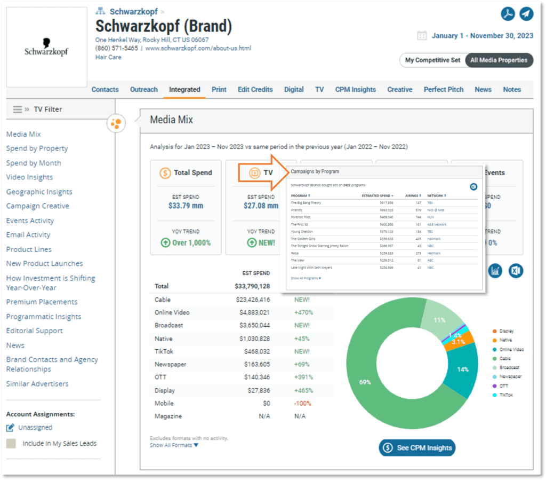Click the dollar icon on Total Spend card
The width and height of the screenshot is (546, 480).
(x=165, y=173)
